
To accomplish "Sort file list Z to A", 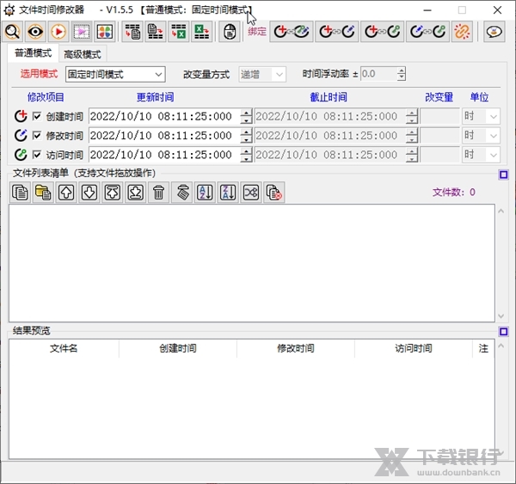I will [x=228, y=193].
